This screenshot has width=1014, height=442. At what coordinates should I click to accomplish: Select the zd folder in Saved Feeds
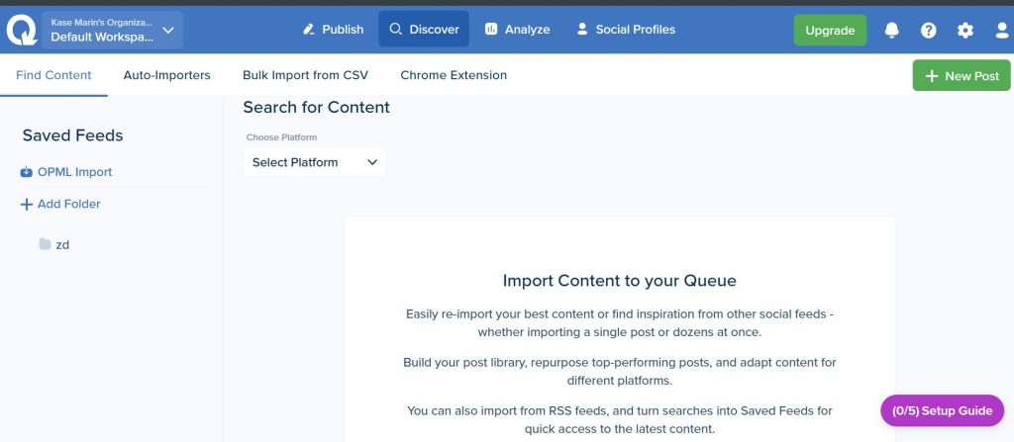coord(62,245)
